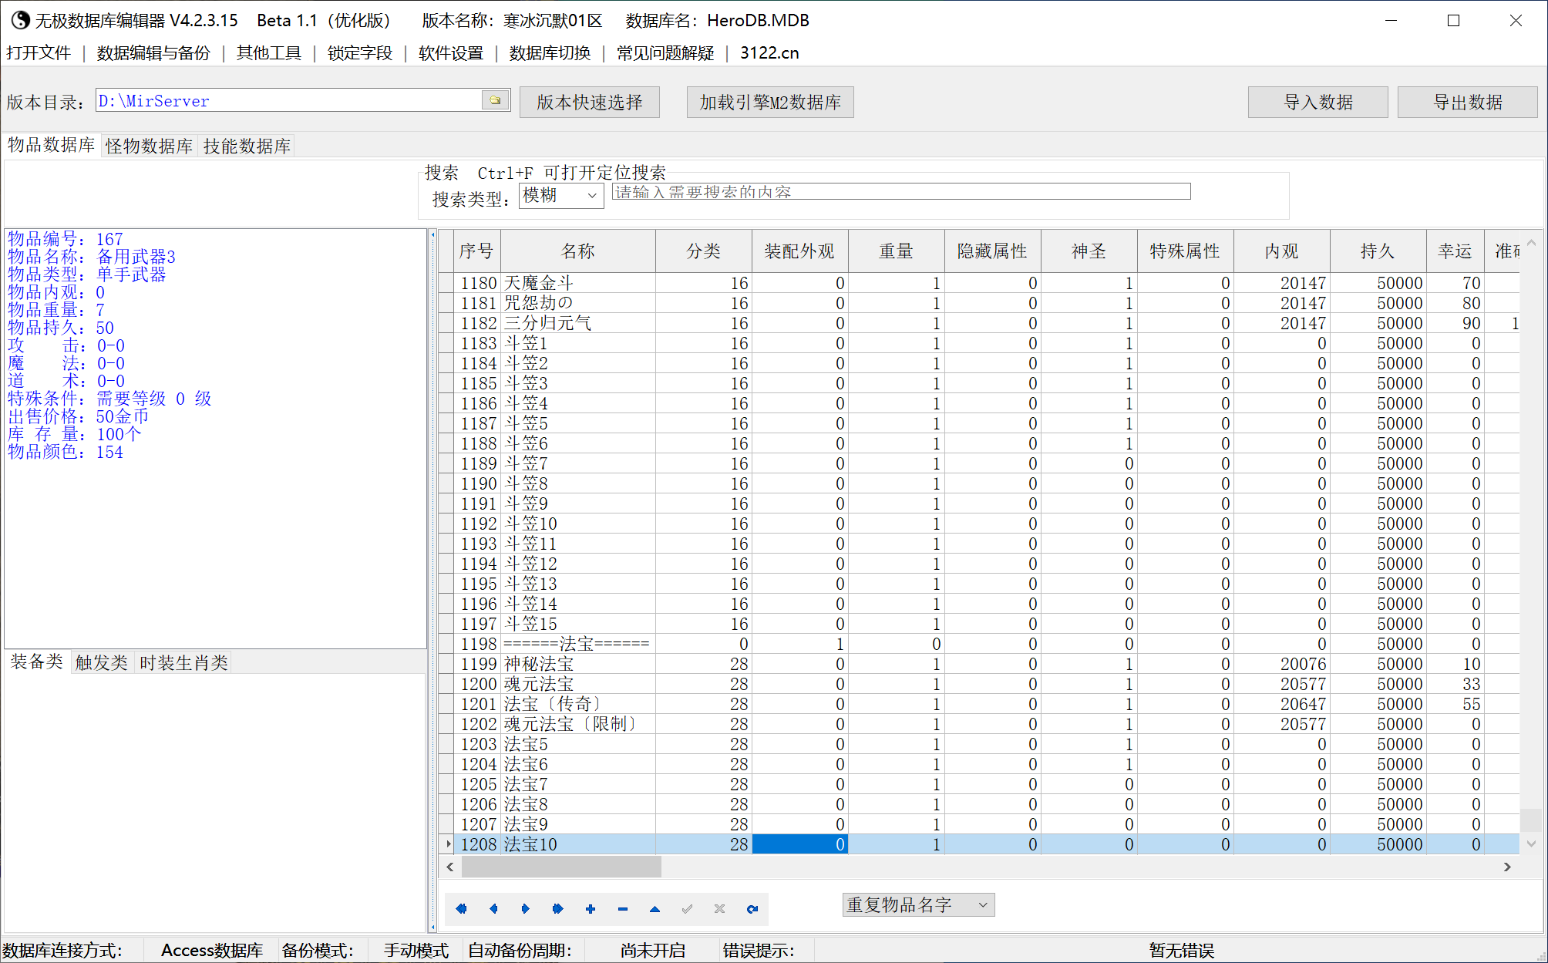Switch to the 时装生肖类 tab

click(183, 662)
